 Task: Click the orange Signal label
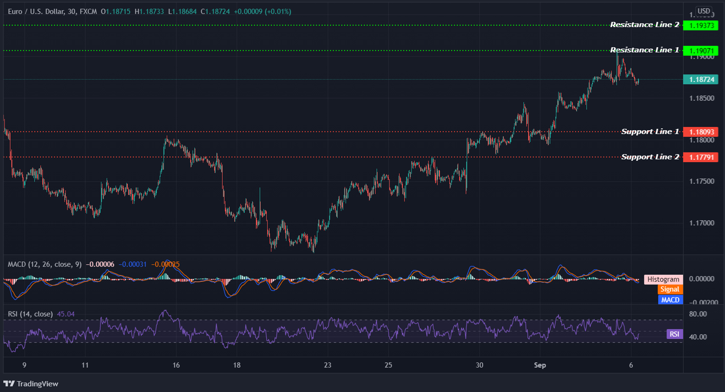pos(670,289)
